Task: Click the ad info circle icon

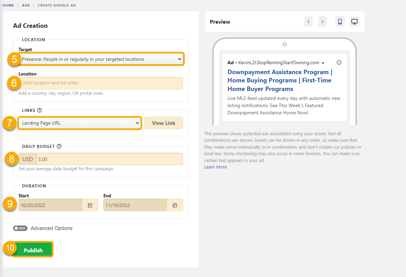Action: pyautogui.click(x=339, y=62)
